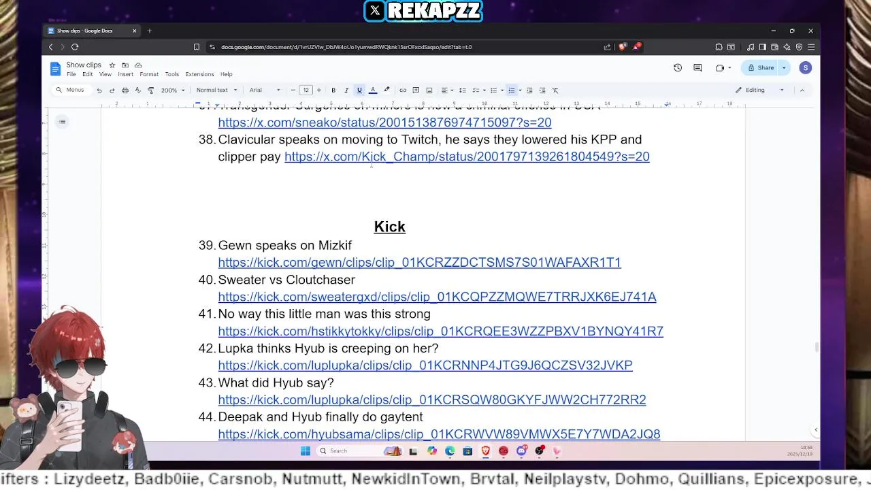The height and width of the screenshot is (490, 871).
Task: Open the Windows Start menu
Action: [306, 451]
